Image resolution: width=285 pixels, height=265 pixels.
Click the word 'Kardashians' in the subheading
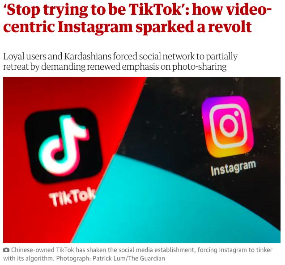point(88,56)
